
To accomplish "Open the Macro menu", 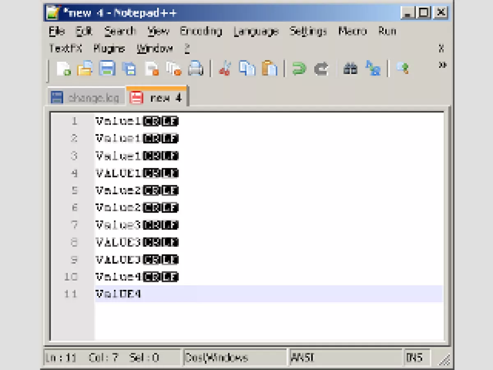I will pyautogui.click(x=352, y=31).
